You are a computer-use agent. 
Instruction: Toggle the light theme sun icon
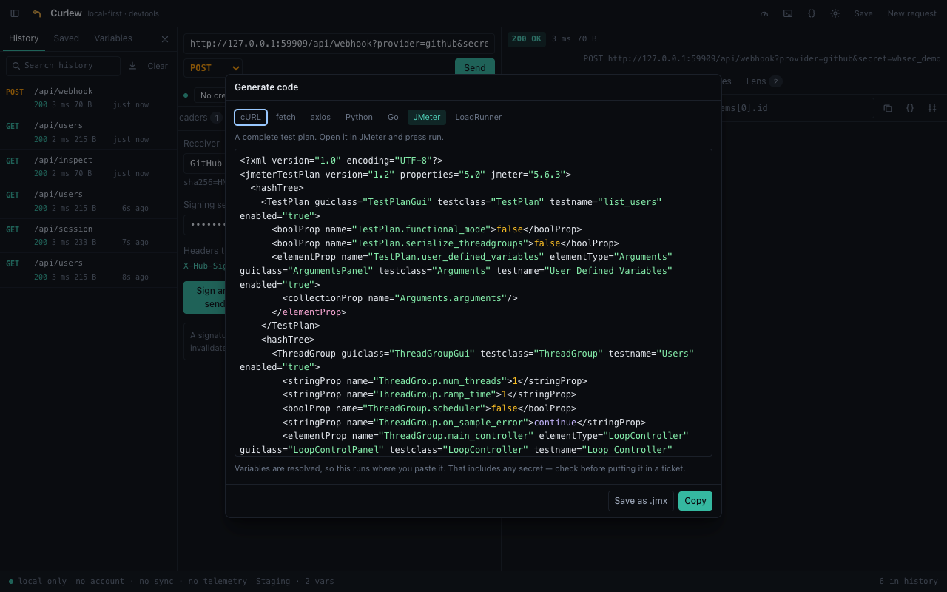click(x=835, y=13)
